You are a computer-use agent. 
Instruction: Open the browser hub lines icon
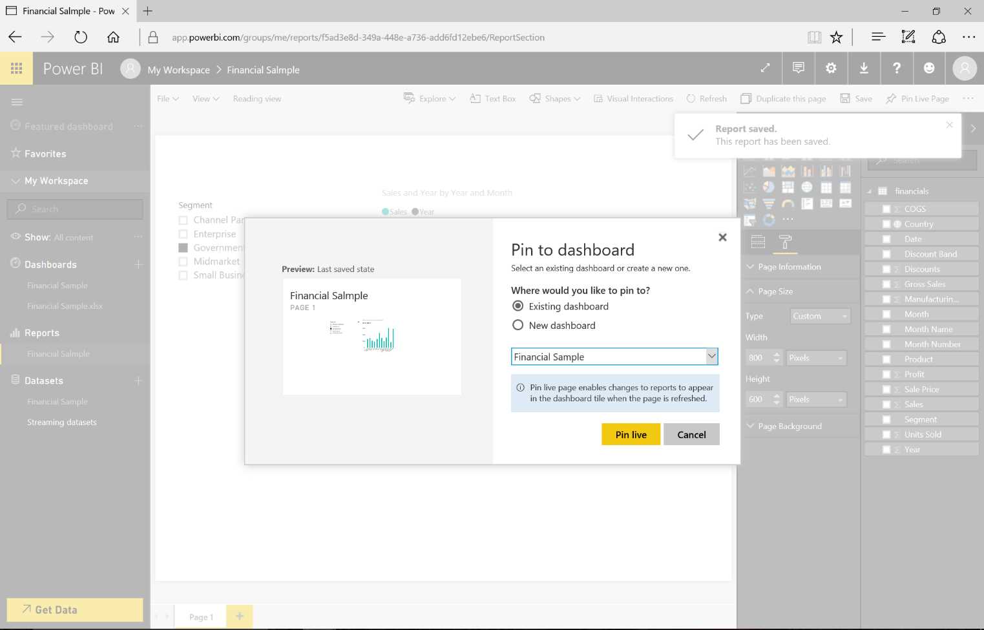878,37
